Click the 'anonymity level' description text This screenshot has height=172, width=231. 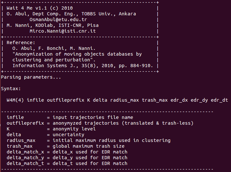tap(74, 129)
